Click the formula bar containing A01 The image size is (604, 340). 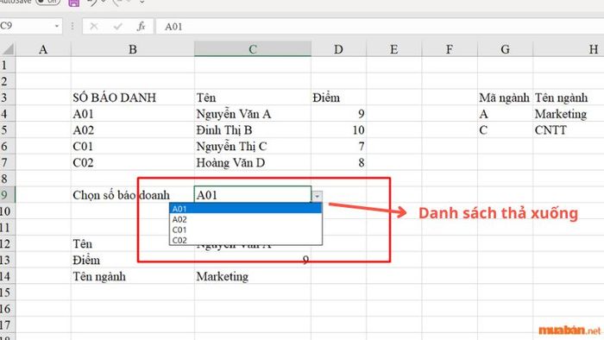380,26
